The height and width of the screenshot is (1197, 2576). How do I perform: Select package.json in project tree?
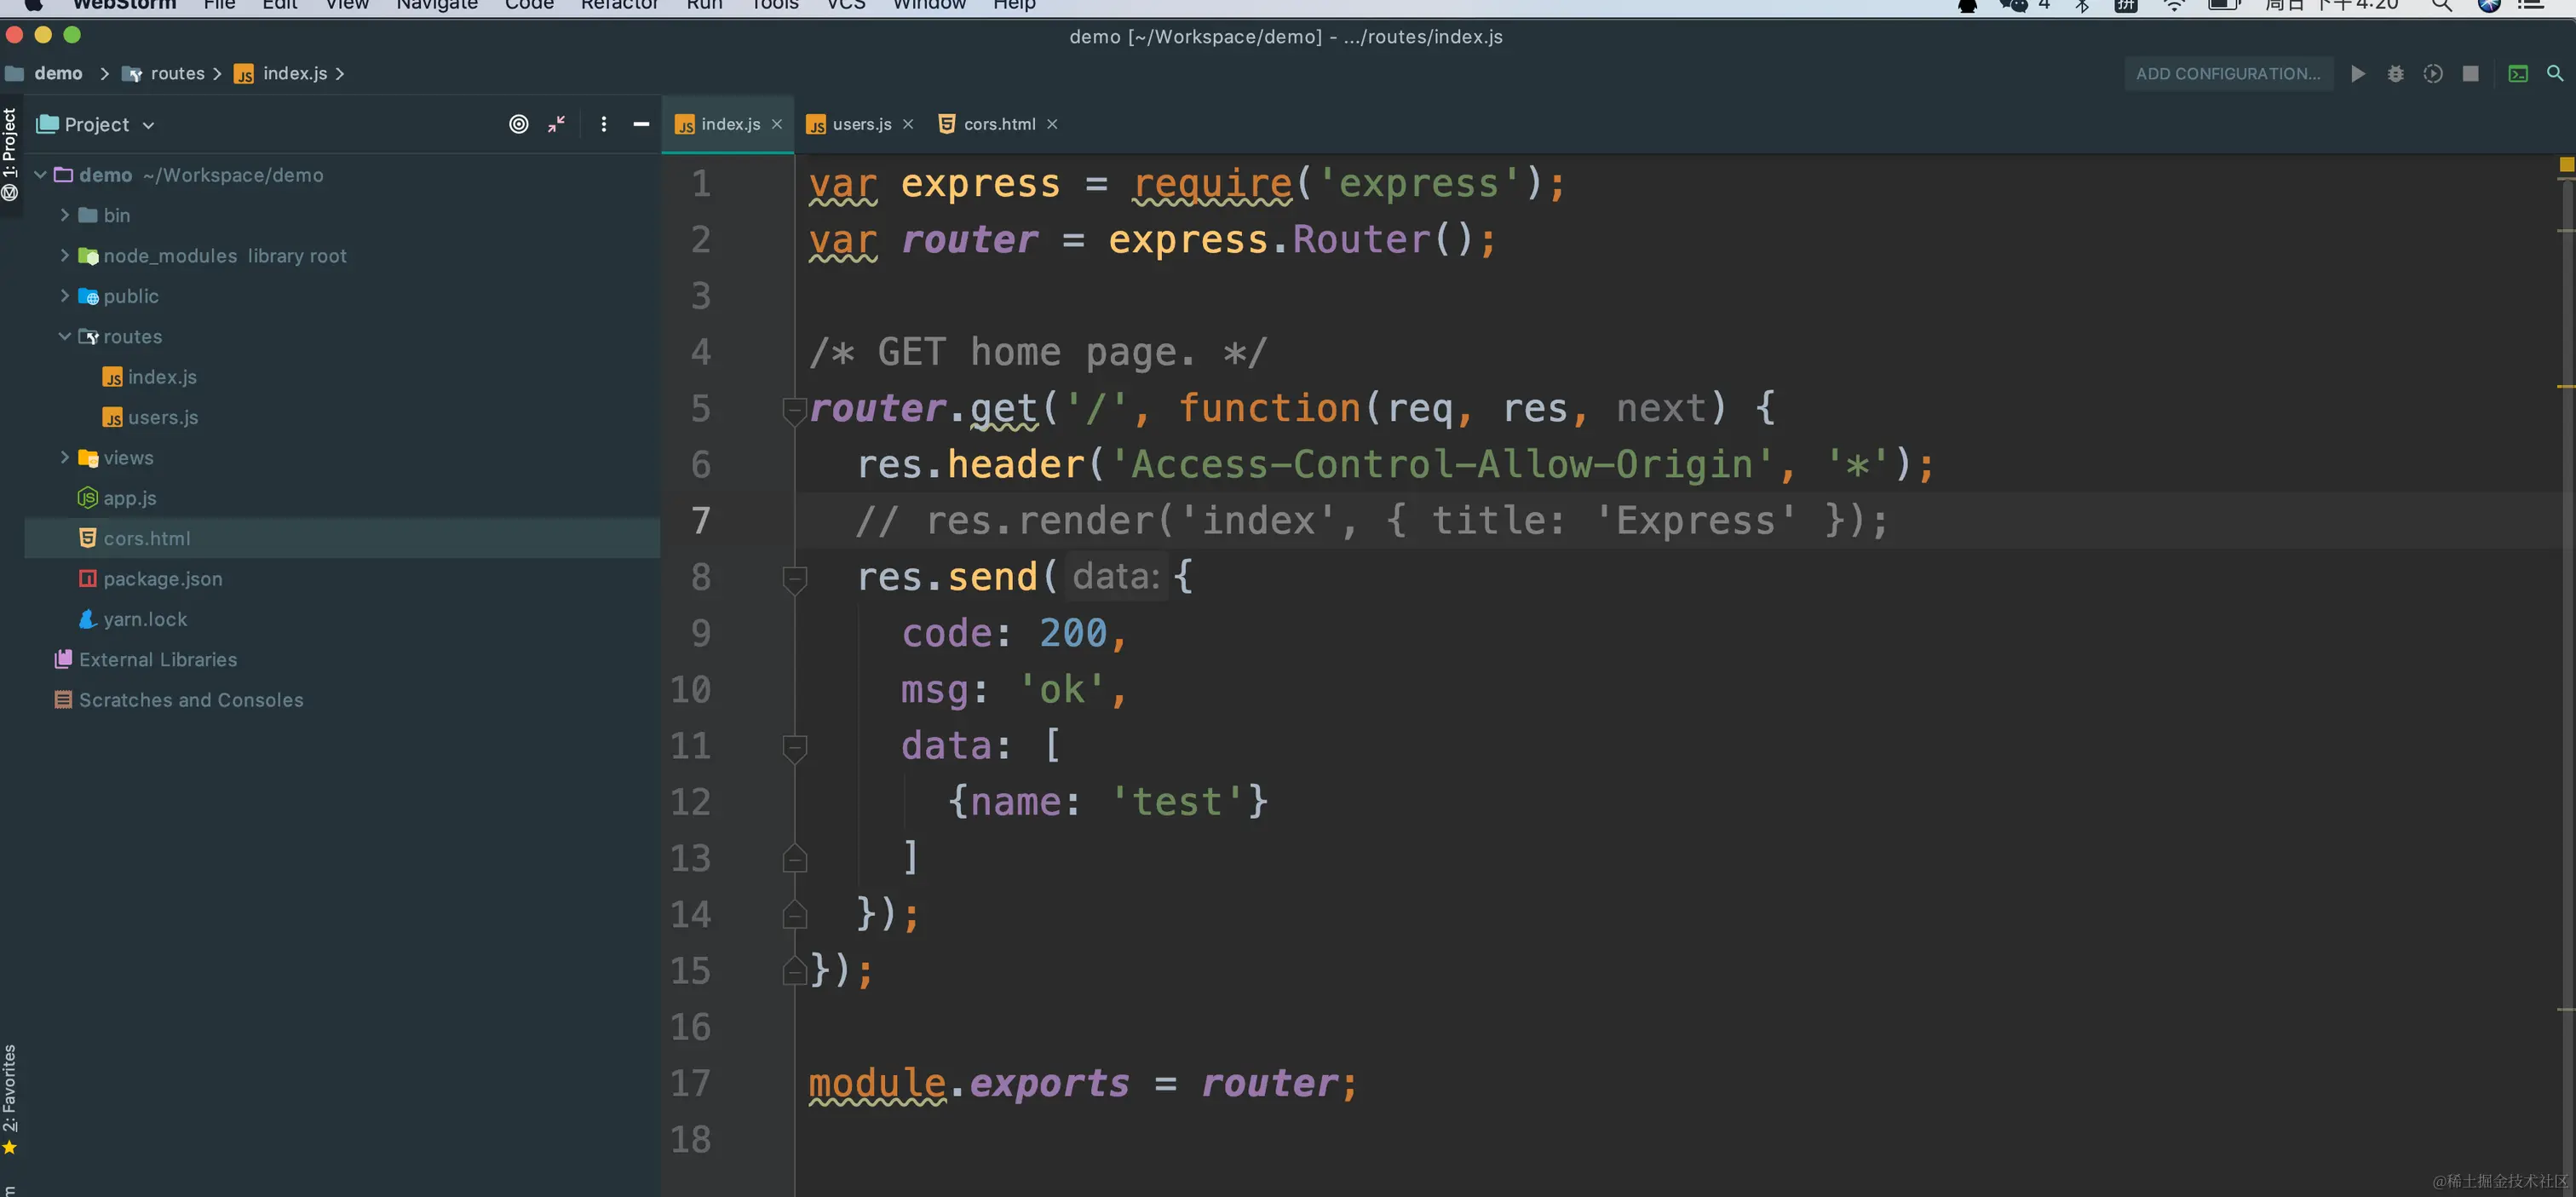coord(162,579)
